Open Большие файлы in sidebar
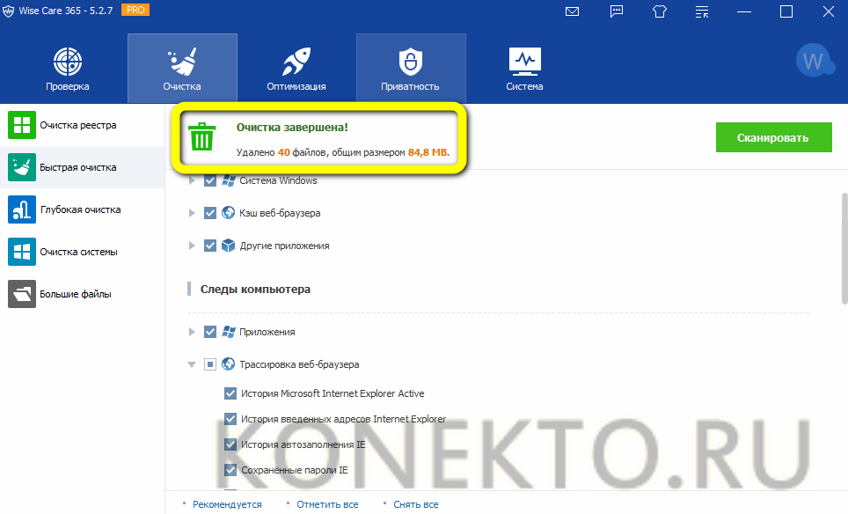The height and width of the screenshot is (514, 848). click(75, 294)
